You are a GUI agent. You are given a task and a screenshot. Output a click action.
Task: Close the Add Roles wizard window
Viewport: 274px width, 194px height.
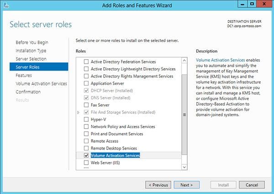(x=264, y=4)
